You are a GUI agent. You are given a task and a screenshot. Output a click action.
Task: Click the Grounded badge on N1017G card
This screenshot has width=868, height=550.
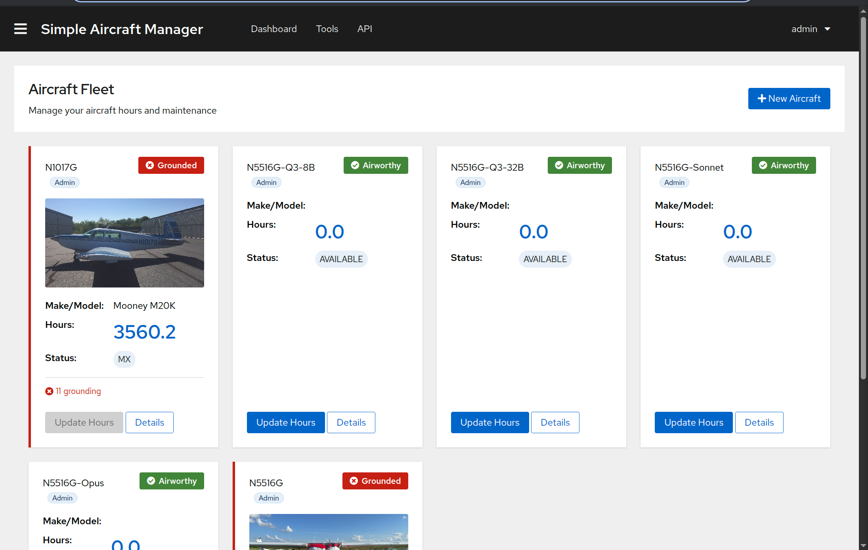click(171, 165)
